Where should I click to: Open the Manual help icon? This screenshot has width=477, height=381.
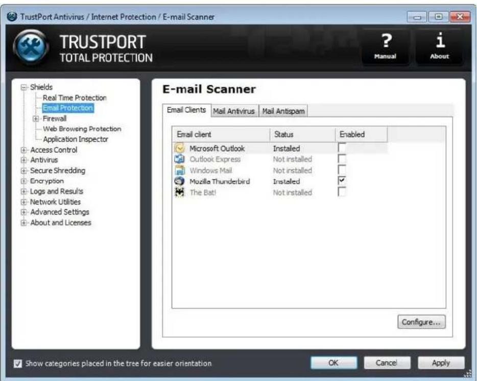tap(386, 46)
